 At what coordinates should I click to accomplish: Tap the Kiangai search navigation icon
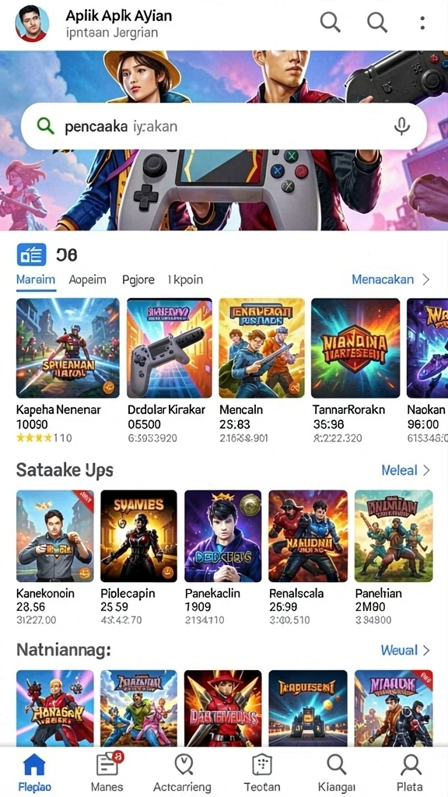(x=336, y=764)
